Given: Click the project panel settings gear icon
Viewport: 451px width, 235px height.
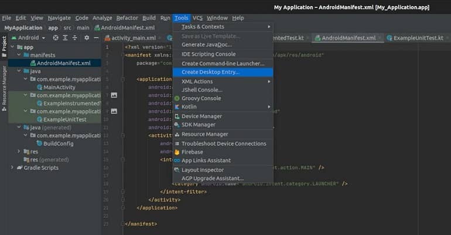Looking at the screenshot, I should click(87, 37).
